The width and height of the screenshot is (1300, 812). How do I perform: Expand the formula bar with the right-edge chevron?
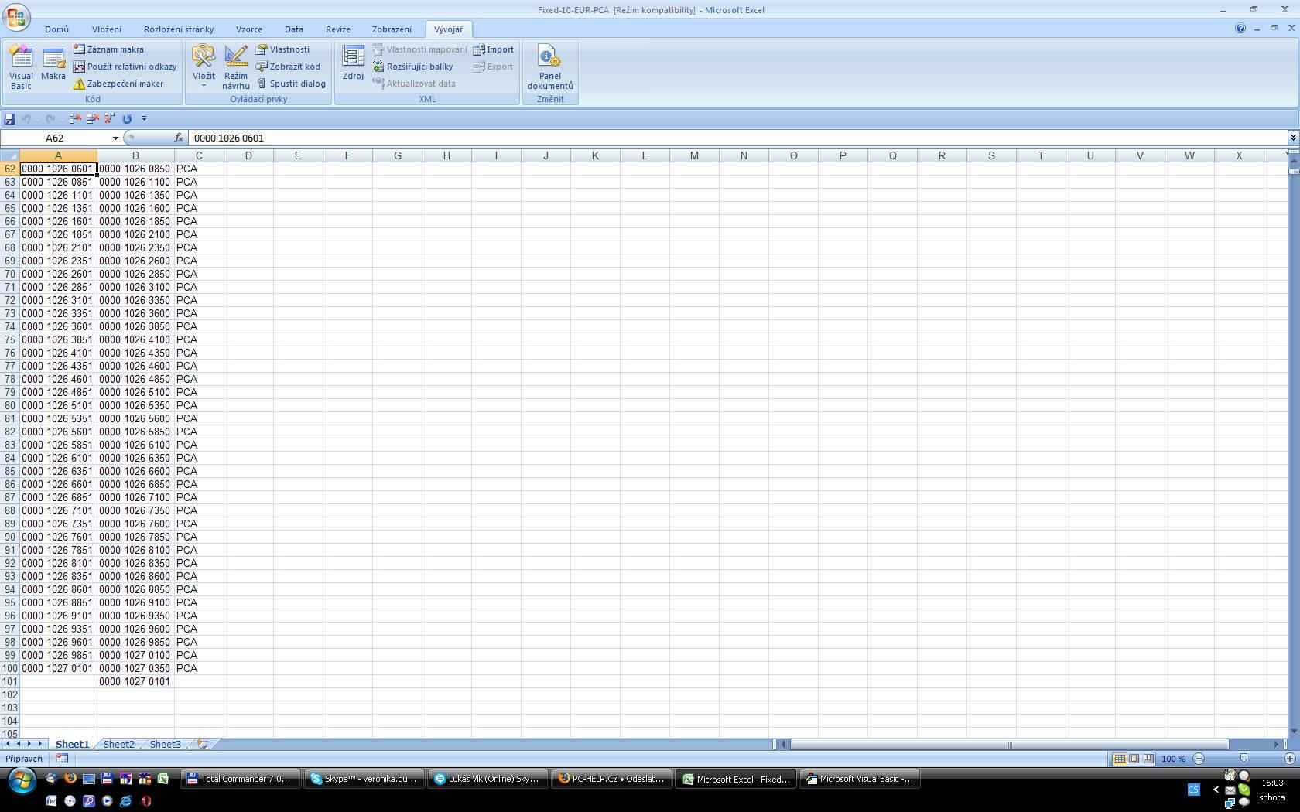tap(1292, 138)
